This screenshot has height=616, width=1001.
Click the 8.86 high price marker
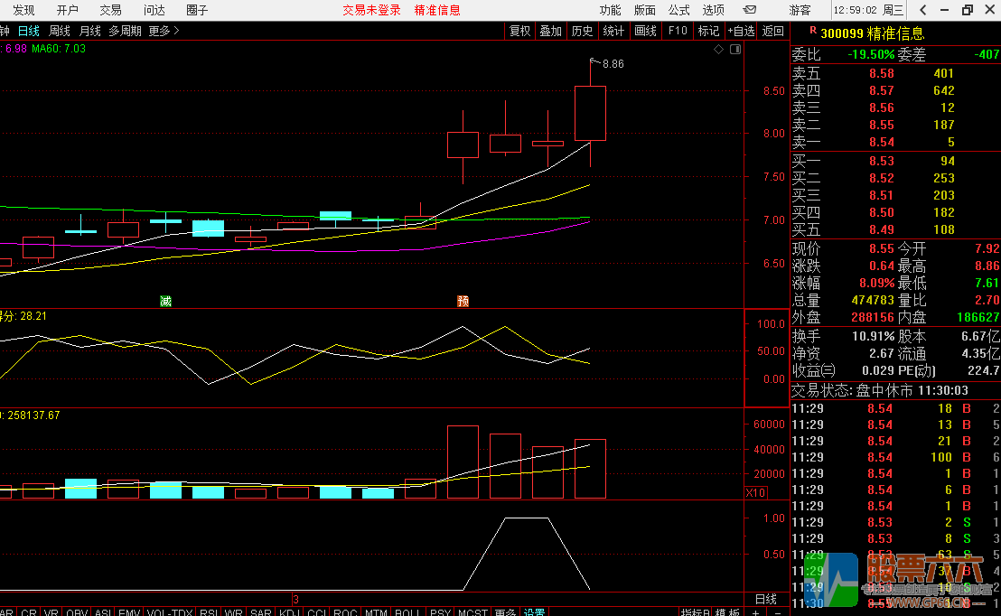(613, 64)
